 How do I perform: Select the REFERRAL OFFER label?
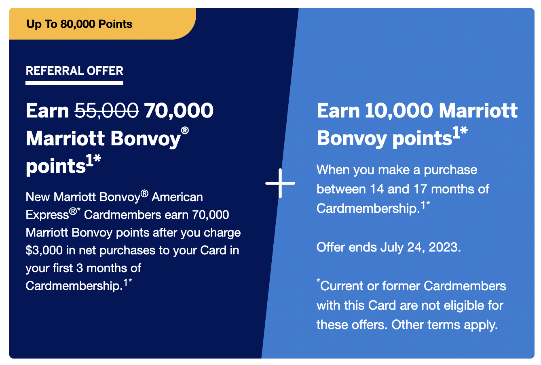click(74, 71)
